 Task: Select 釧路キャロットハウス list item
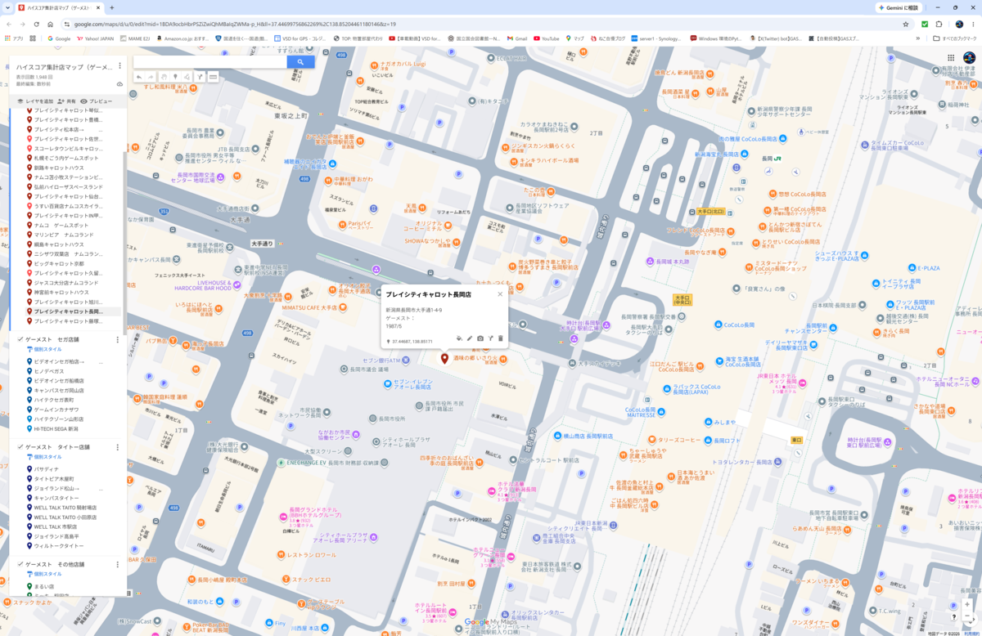point(59,168)
